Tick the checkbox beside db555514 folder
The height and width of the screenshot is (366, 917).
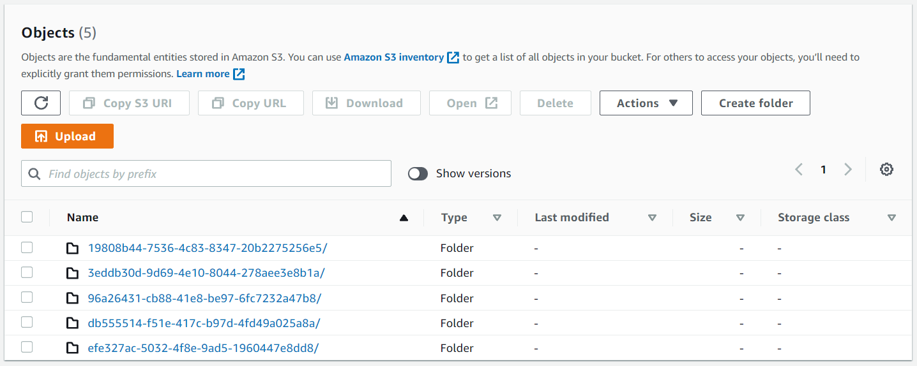pyautogui.click(x=27, y=323)
